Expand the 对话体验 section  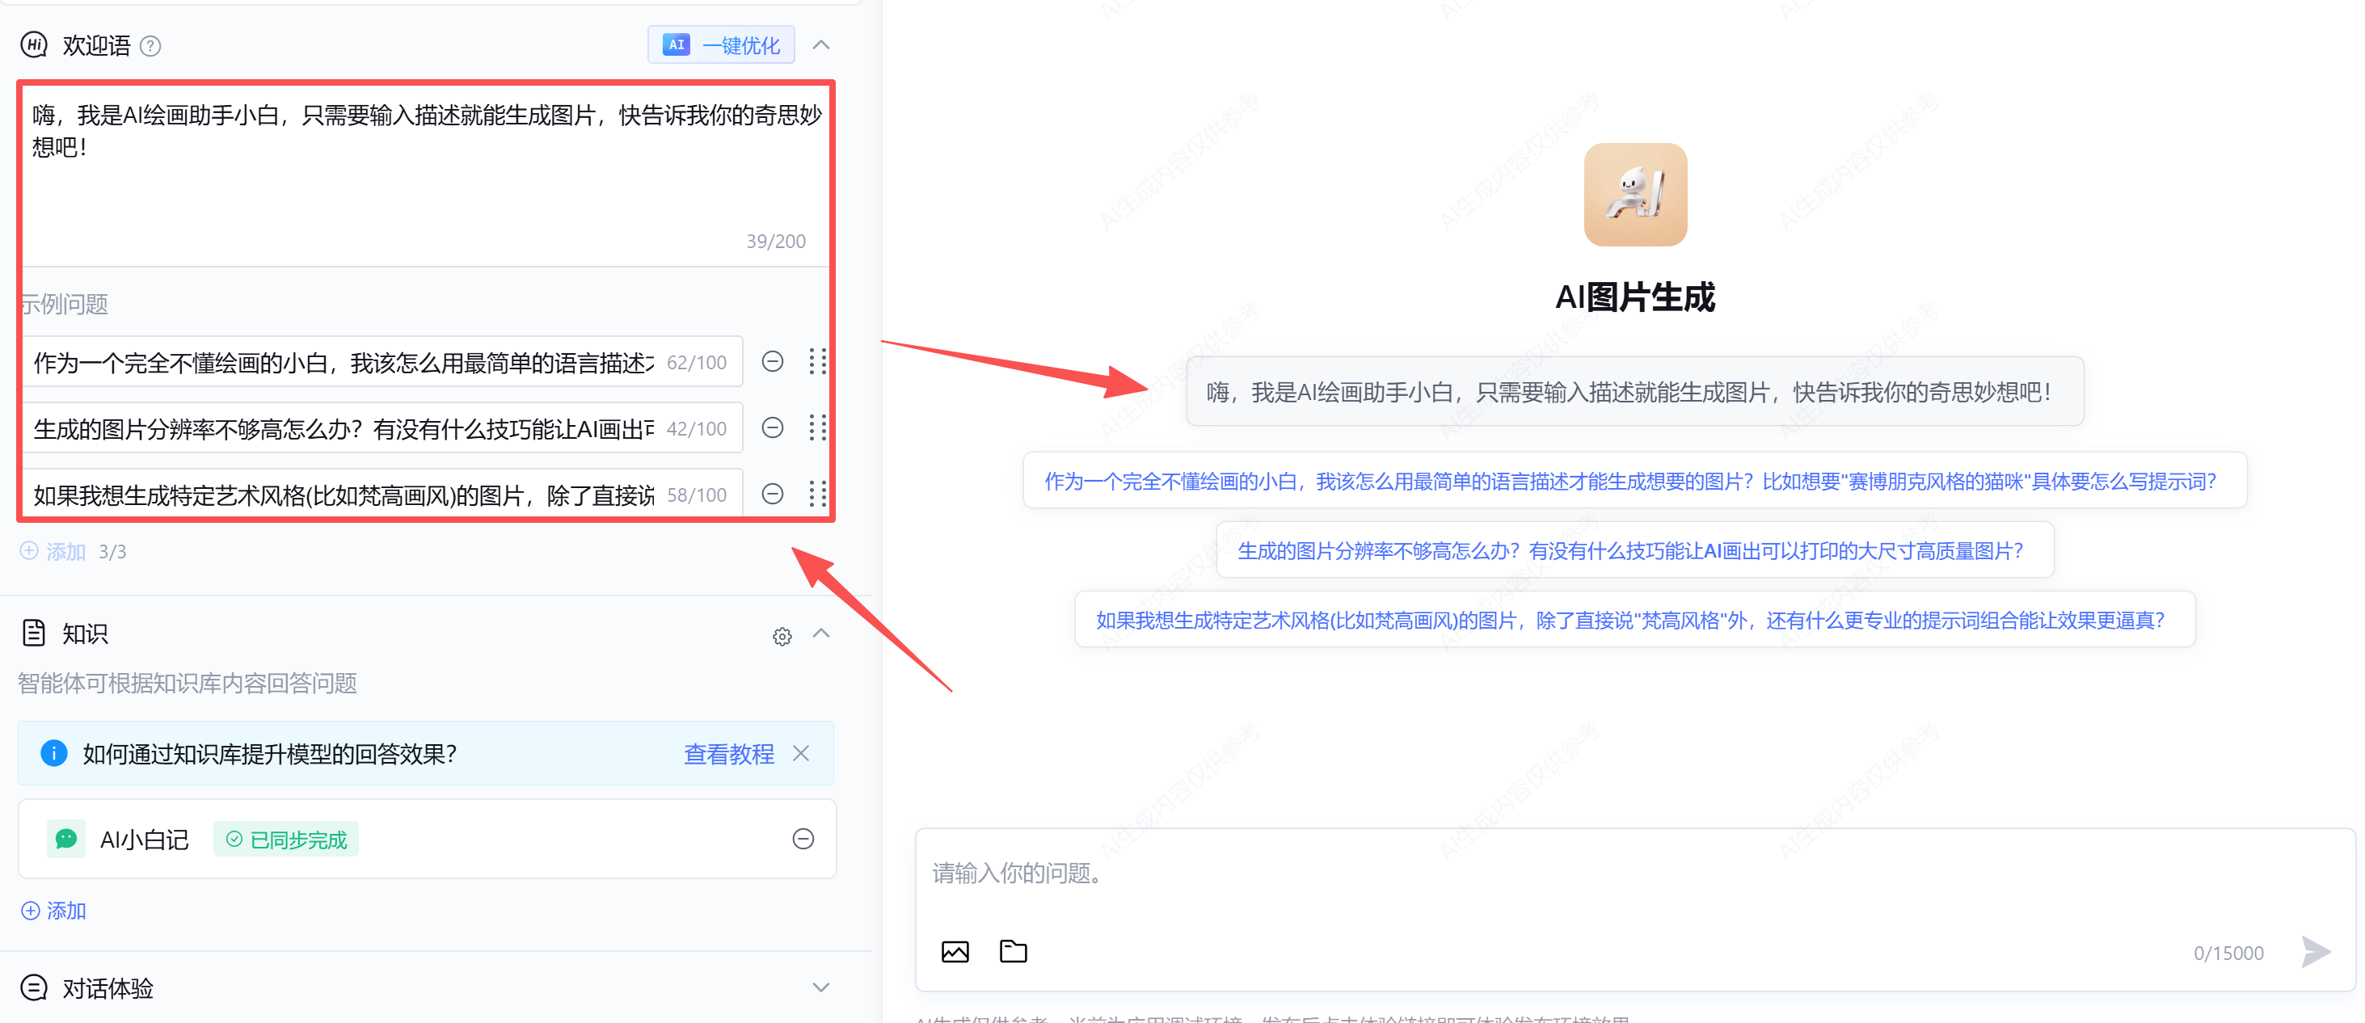click(820, 987)
